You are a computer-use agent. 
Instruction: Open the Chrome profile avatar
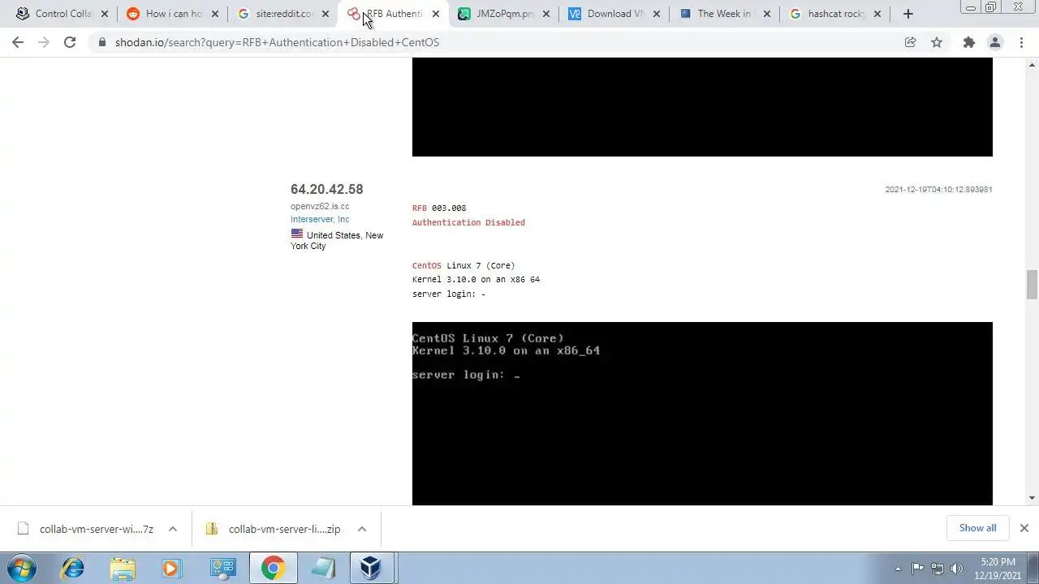point(995,42)
